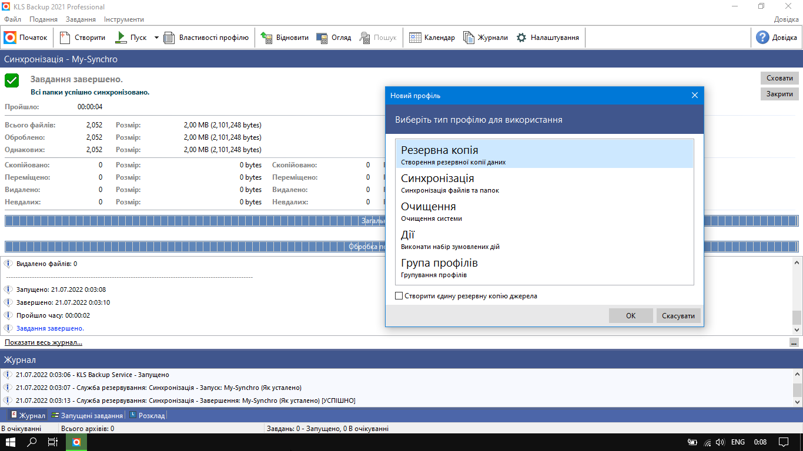Select the Очищення profile type

pos(544,211)
